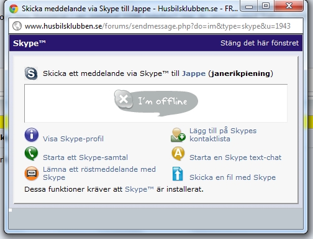Click the yellow text-chat bubble icon
This screenshot has width=313, height=239.
(178, 154)
